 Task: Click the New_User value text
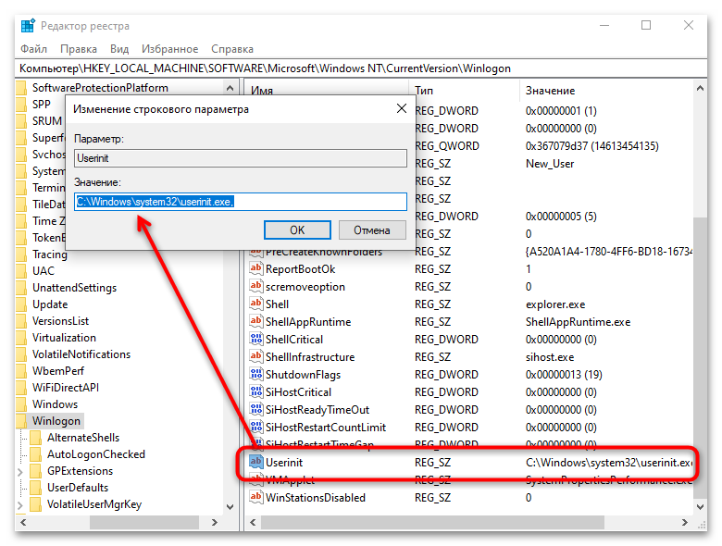pyautogui.click(x=550, y=164)
